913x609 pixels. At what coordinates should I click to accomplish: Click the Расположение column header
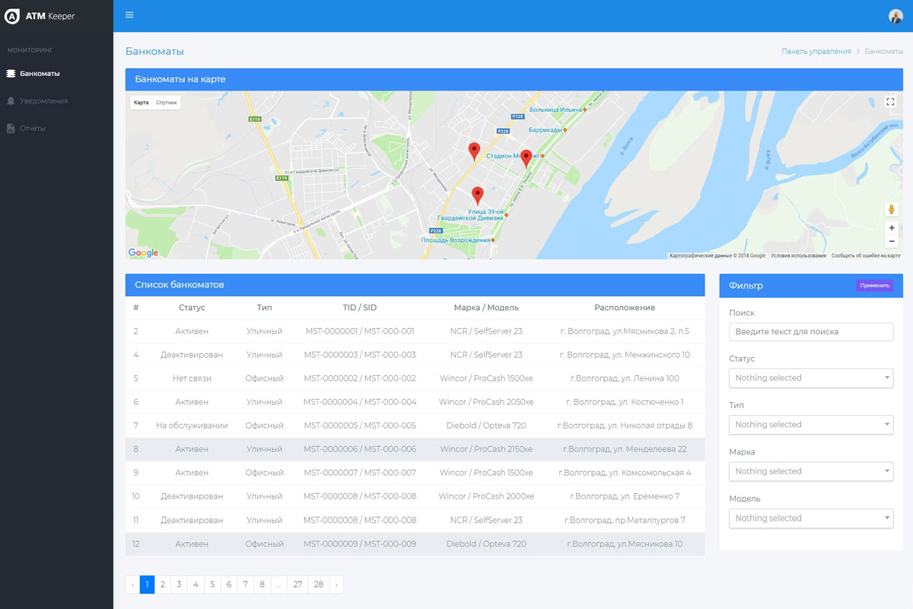625,308
